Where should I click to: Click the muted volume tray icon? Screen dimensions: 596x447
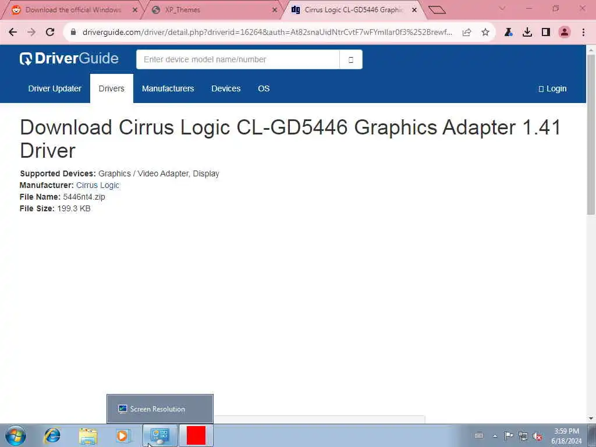[x=537, y=437]
